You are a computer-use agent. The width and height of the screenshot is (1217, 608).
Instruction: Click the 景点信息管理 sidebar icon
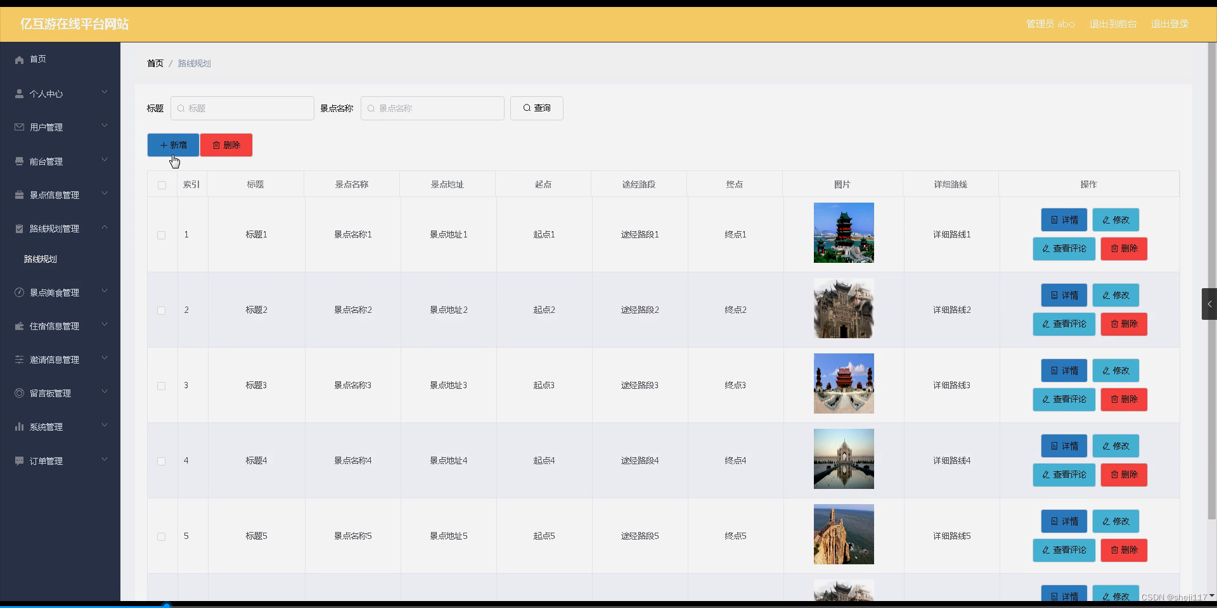tap(19, 195)
